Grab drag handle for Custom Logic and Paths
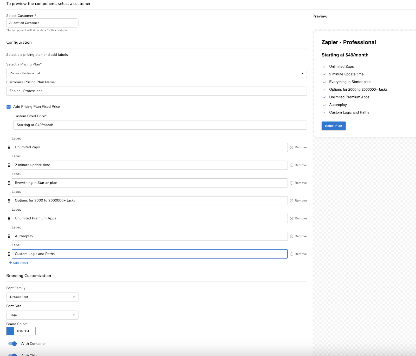 pos(9,254)
